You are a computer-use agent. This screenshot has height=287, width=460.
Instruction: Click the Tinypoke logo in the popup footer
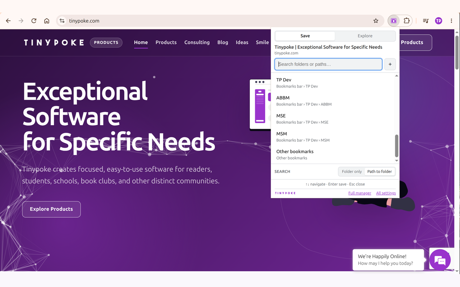coord(285,193)
